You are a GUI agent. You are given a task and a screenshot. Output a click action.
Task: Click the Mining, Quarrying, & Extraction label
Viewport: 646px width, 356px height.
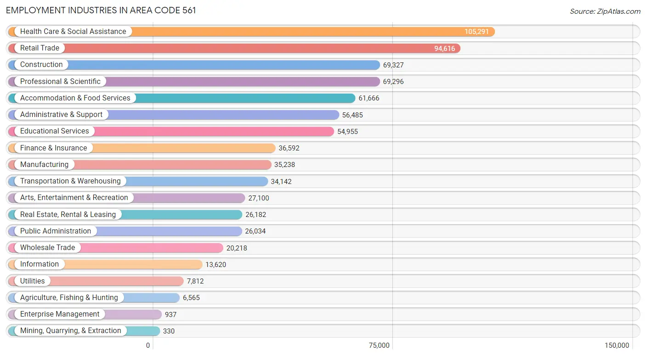click(71, 330)
